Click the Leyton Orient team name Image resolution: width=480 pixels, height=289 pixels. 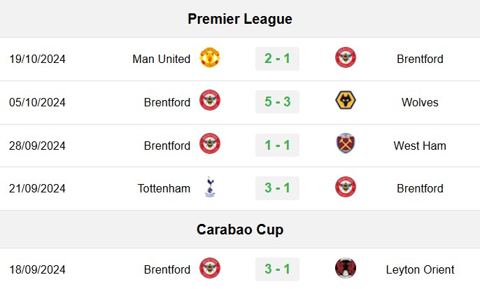(x=420, y=269)
